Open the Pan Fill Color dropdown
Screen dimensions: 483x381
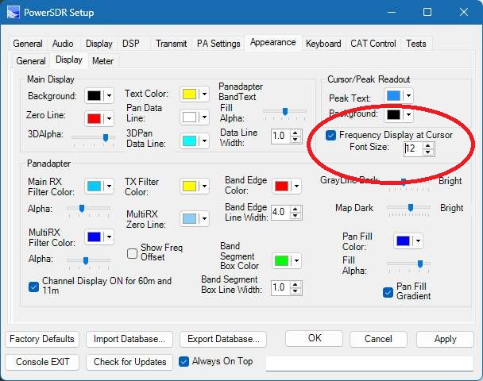coord(418,241)
